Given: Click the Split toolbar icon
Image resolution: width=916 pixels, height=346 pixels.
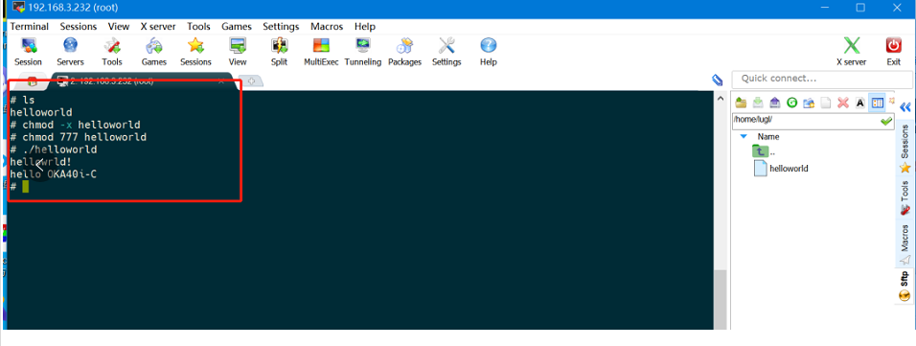Looking at the screenshot, I should pos(279,52).
